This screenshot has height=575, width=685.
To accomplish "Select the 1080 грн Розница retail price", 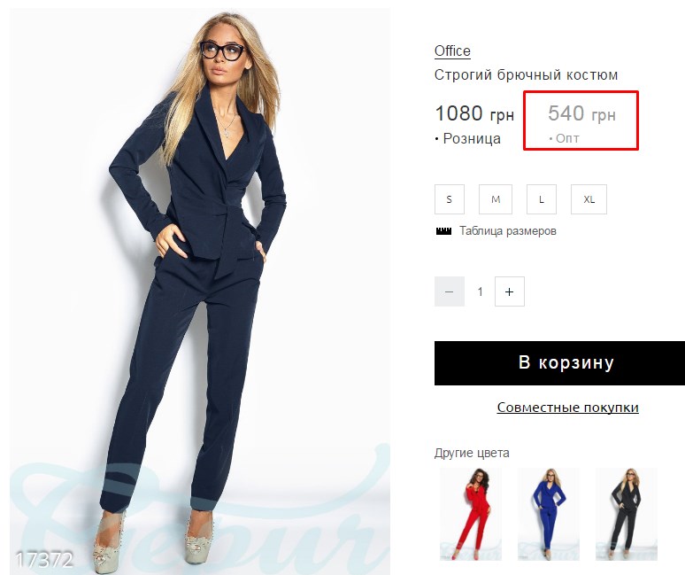I will point(474,125).
